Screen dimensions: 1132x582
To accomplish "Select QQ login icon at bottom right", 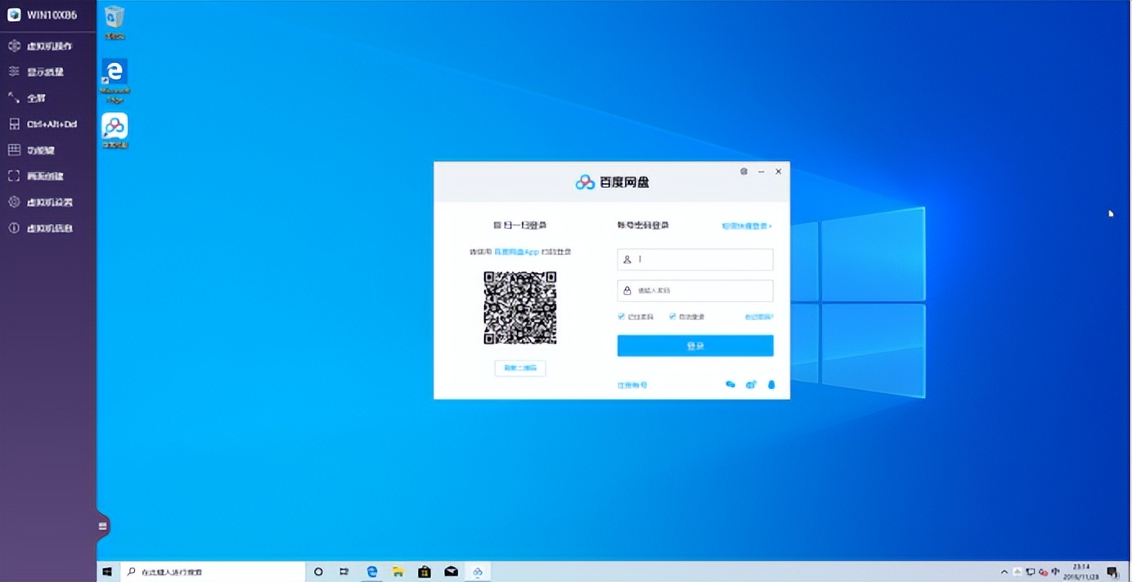I will tap(750, 384).
